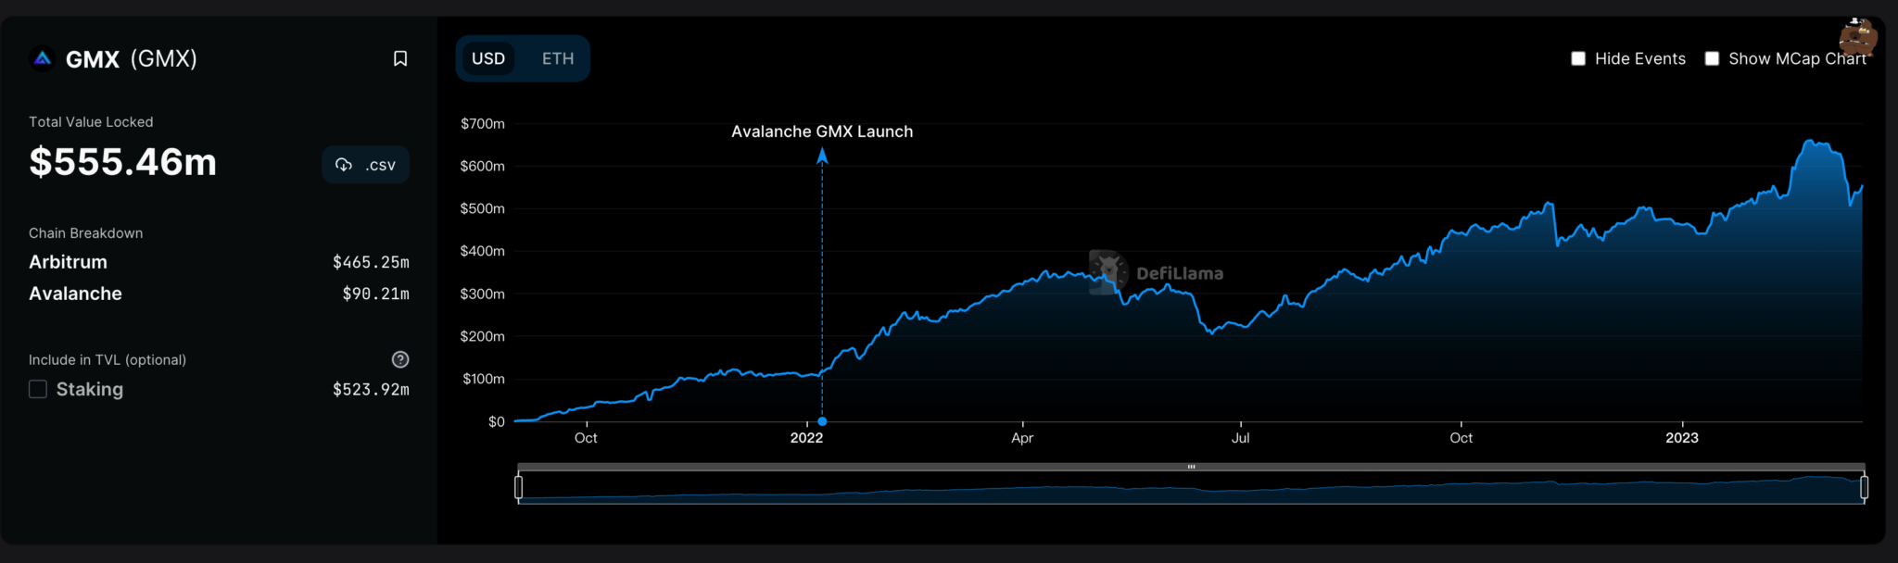Click the llama avatar in the corner
The width and height of the screenshot is (1898, 563).
[1857, 37]
